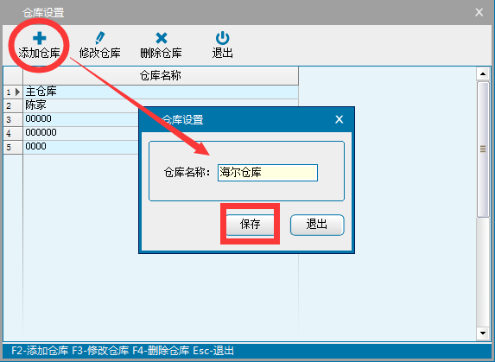The image size is (495, 362).
Task: Click the 保存 button
Action: 250,225
